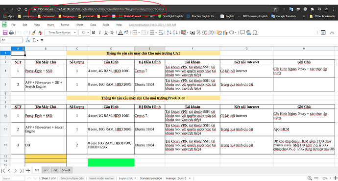This screenshot has width=338, height=181.
Task: Jump to the last sheet tab arrow
Action: pos(22,171)
